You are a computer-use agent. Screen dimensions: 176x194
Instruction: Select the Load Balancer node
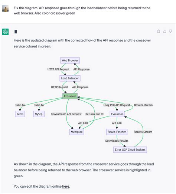coord(70,78)
